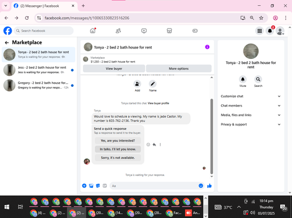Open Tonya's large profile picture in side panel
The height and width of the screenshot is (218, 292).
pos(251,51)
